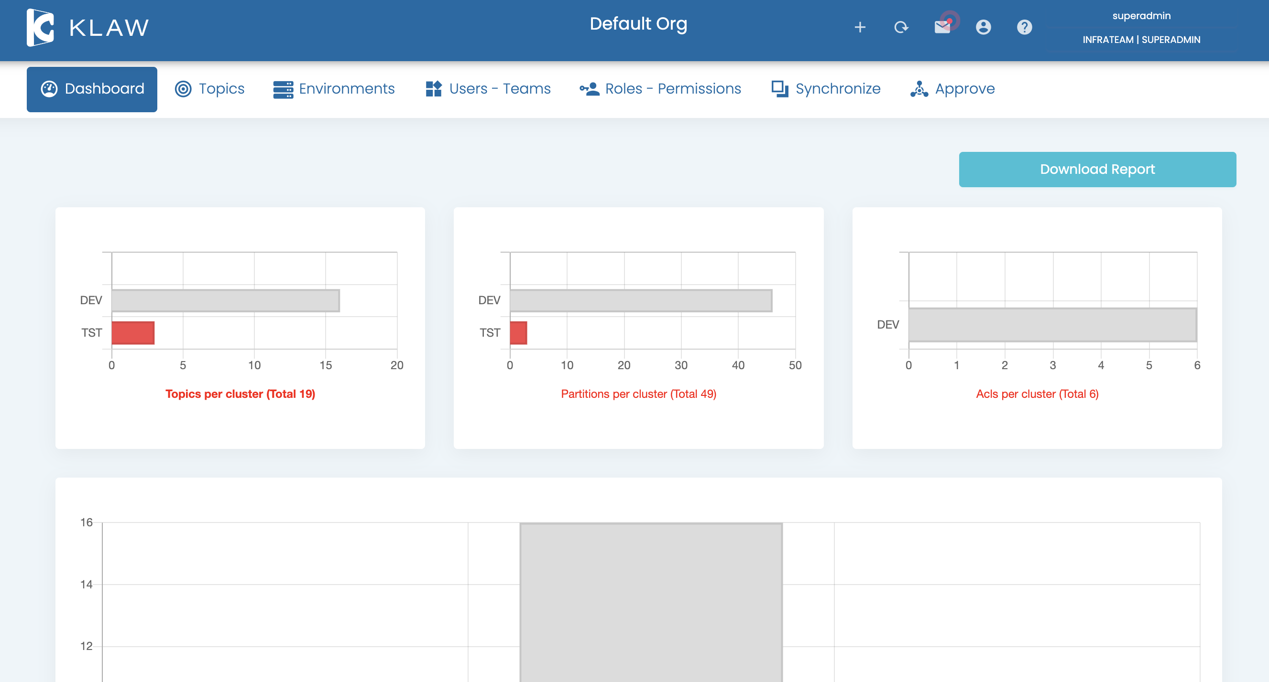Click the Klaw logo icon

[x=40, y=28]
